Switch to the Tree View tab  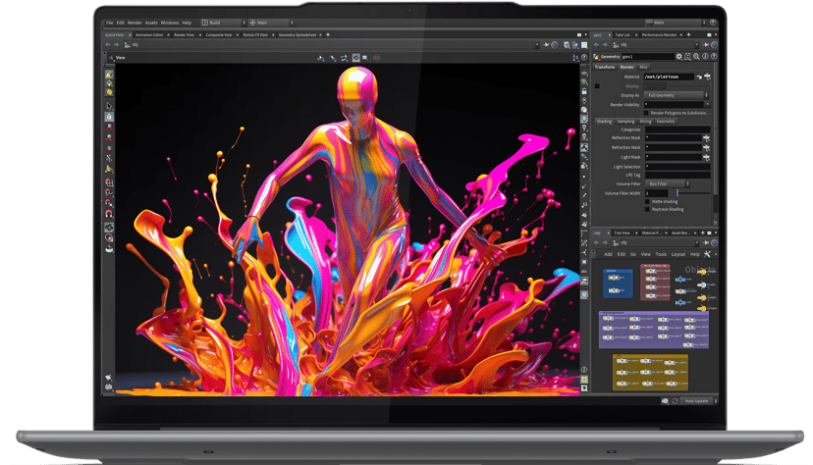tap(622, 233)
